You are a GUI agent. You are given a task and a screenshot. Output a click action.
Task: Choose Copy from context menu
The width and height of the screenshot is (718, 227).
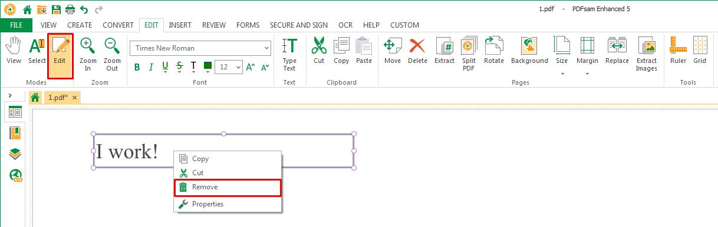[228, 159]
